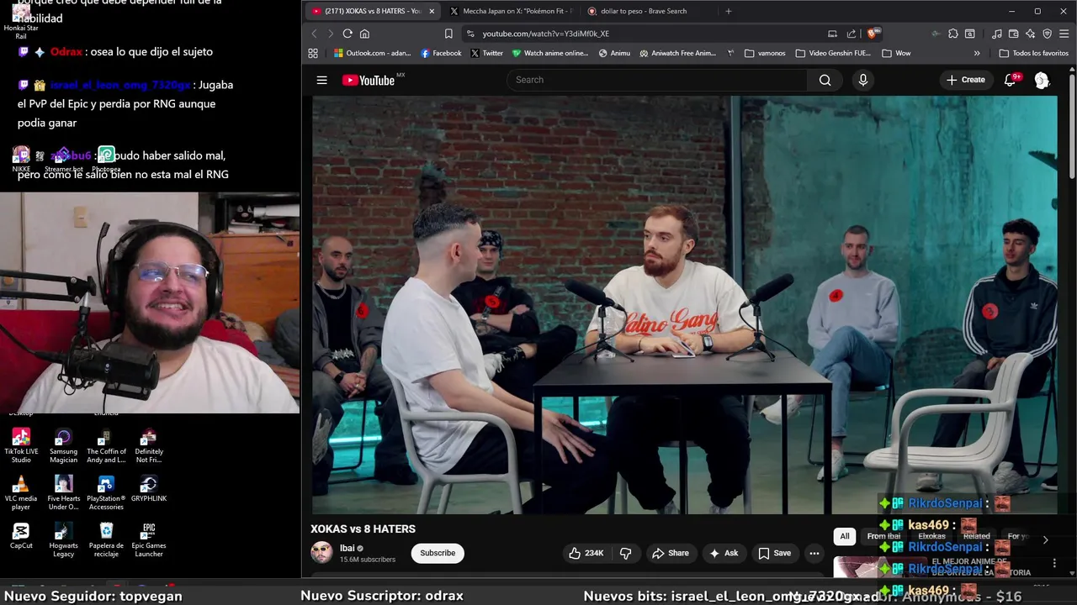This screenshot has height=605, width=1077.
Task: Click the YouTube search magnifier button
Action: 825,80
